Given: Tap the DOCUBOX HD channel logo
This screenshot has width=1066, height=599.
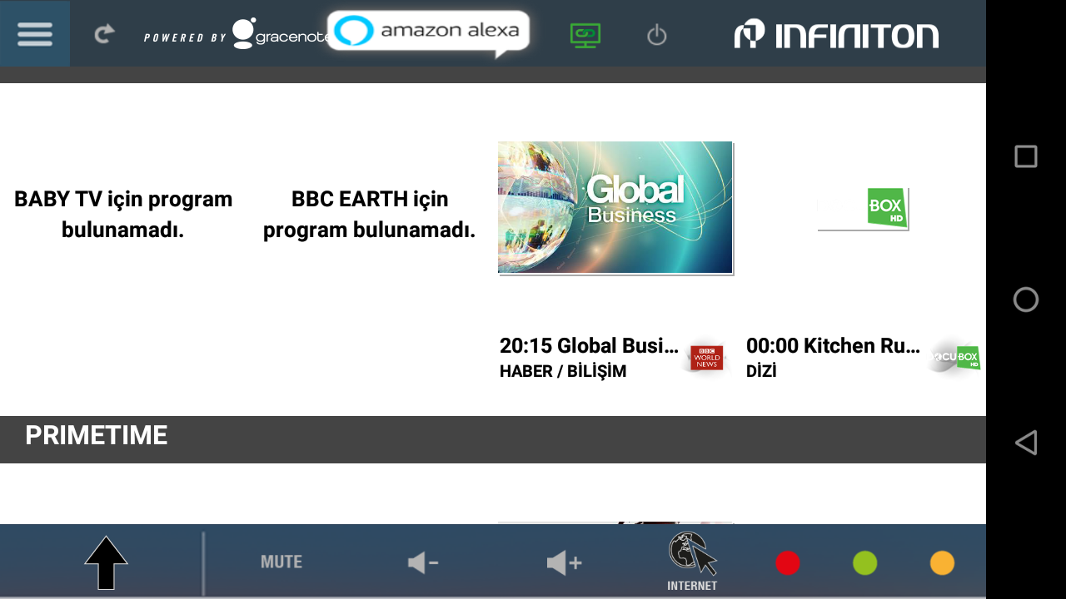Looking at the screenshot, I should tap(954, 359).
